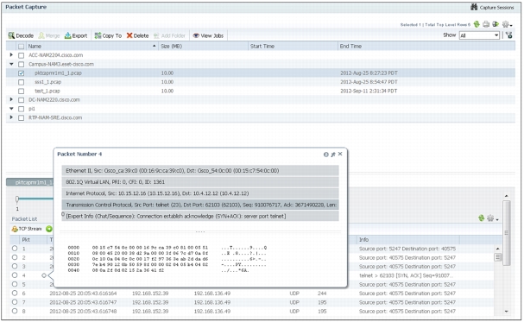This screenshot has width=524, height=322.
Task: Switch to the pktcapmr1m1 tab
Action: (29, 182)
